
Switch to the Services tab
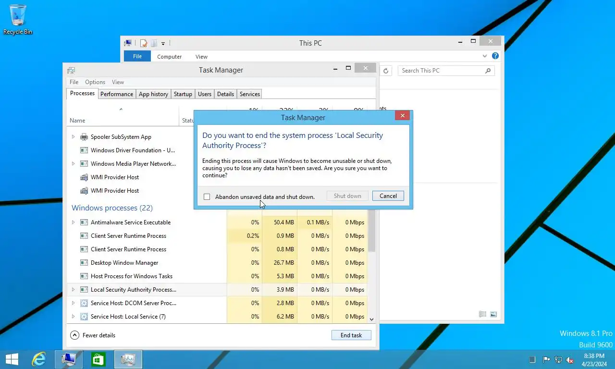coord(250,94)
